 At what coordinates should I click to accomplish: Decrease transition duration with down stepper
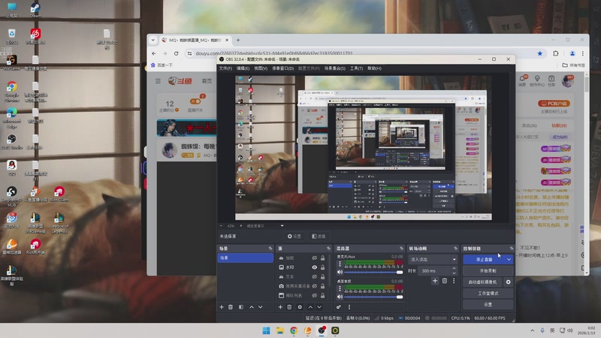[455, 273]
